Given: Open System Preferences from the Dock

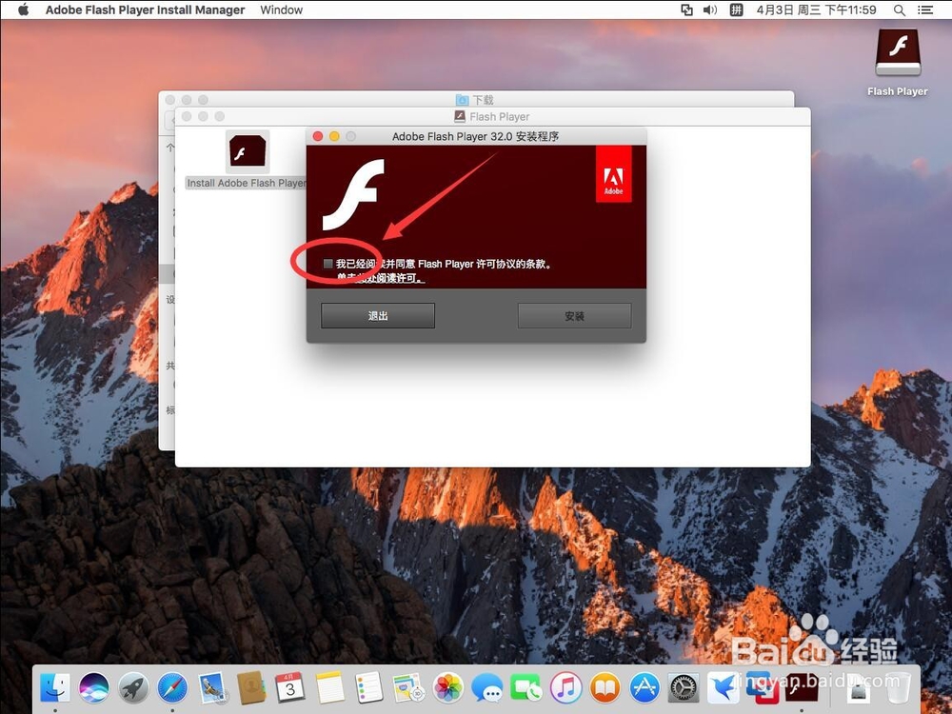Looking at the screenshot, I should (x=684, y=688).
